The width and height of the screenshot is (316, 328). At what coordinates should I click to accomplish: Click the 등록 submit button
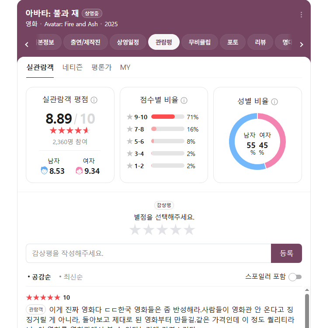286,253
